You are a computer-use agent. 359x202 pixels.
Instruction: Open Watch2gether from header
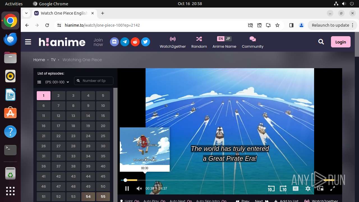pyautogui.click(x=173, y=42)
